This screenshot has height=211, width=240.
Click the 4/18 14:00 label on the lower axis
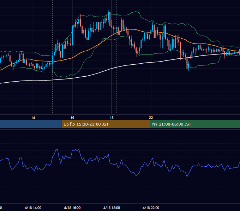click(33, 208)
